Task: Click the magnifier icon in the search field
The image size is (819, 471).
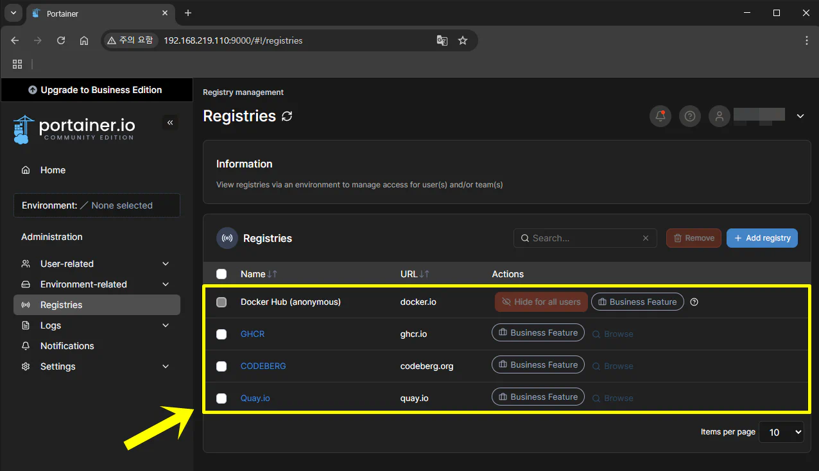Action: pos(525,238)
